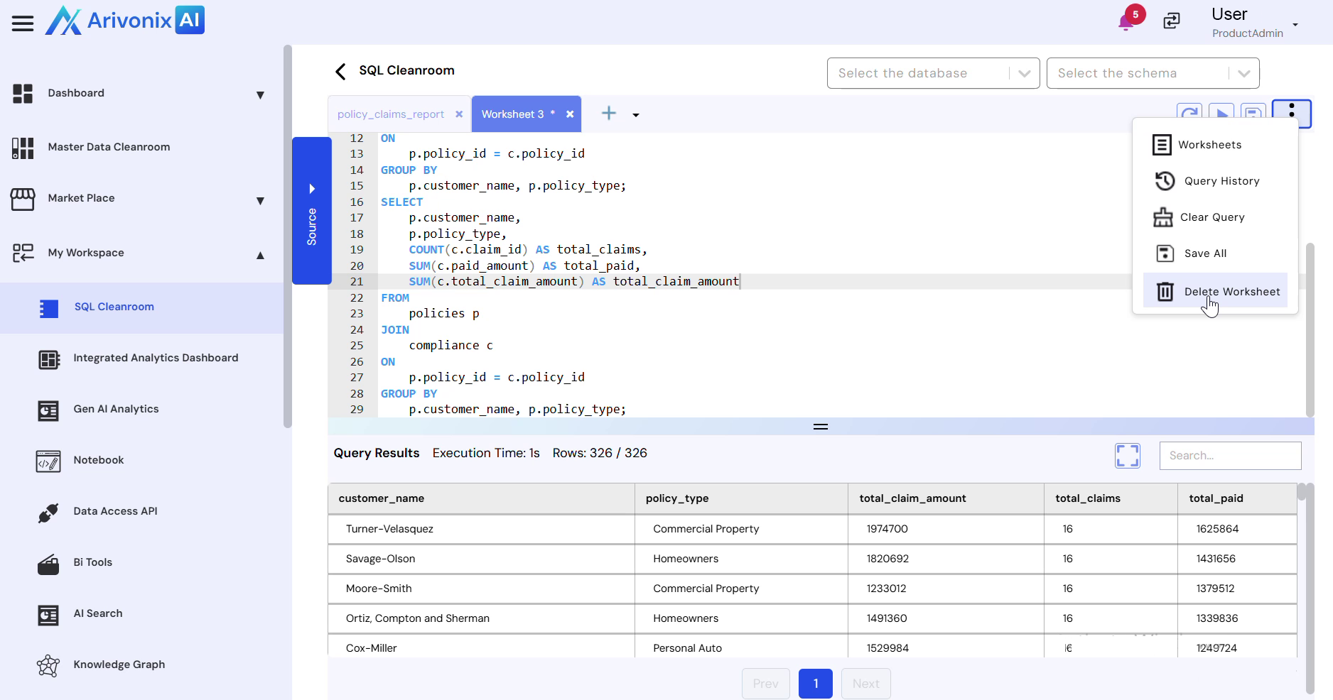Open Knowledge Graph from the sidebar
The image size is (1333, 700).
pyautogui.click(x=119, y=665)
